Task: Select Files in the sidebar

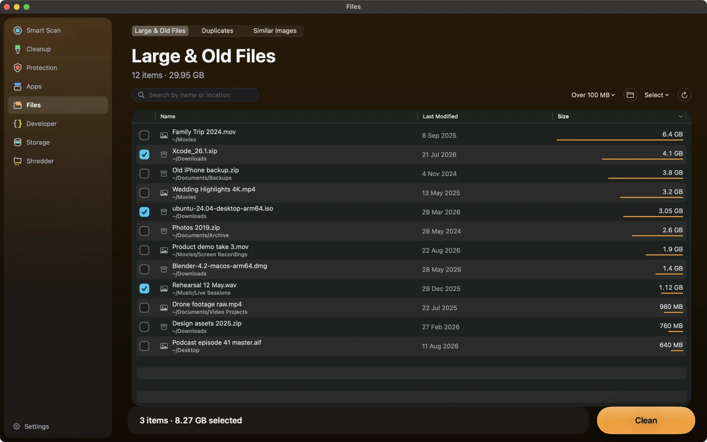Action: [58, 105]
